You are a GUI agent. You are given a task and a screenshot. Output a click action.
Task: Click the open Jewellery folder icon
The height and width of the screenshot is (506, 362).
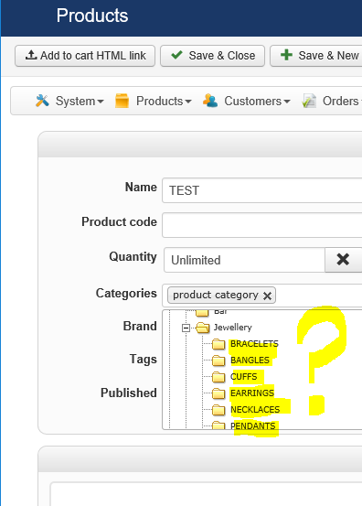(x=203, y=328)
